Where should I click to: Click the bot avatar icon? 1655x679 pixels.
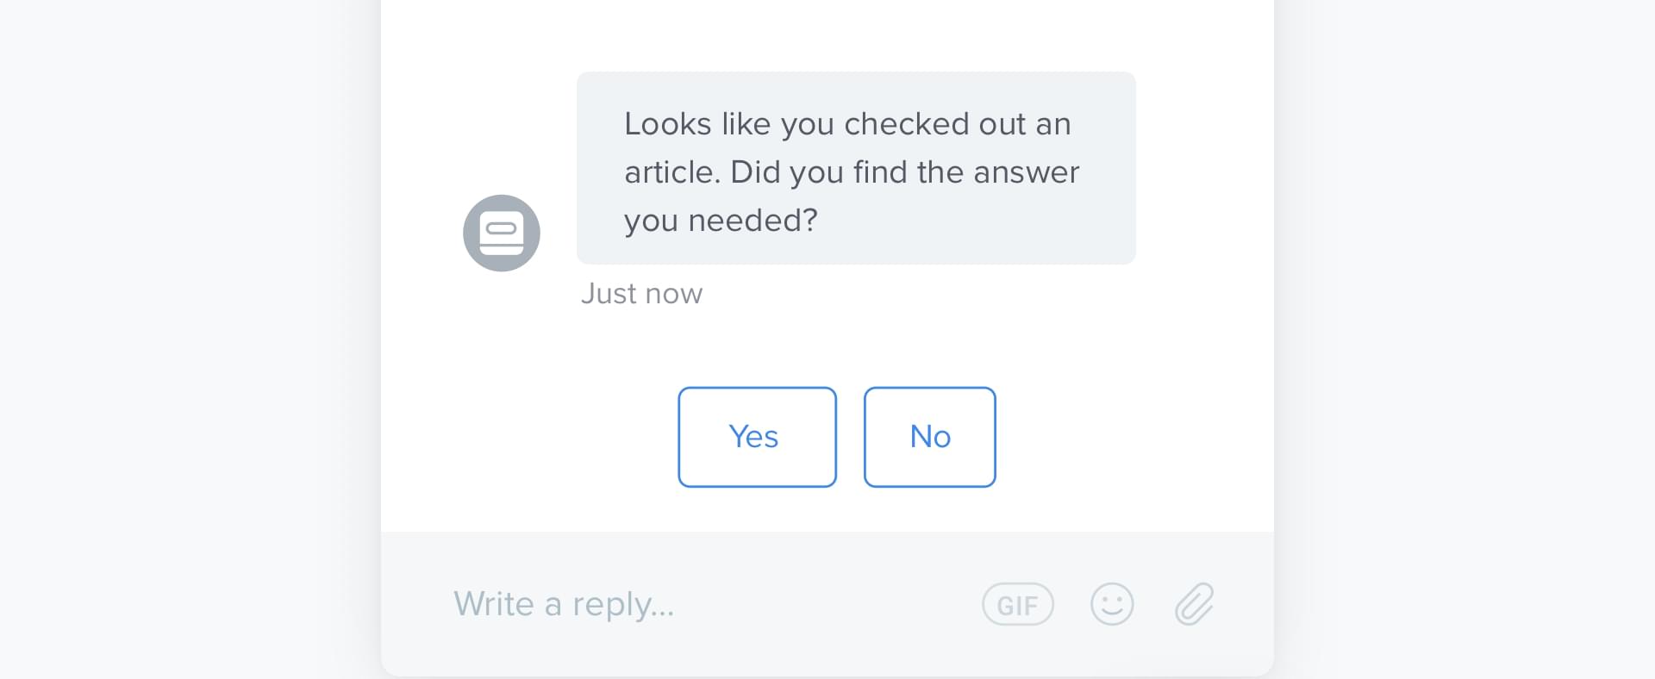point(502,233)
